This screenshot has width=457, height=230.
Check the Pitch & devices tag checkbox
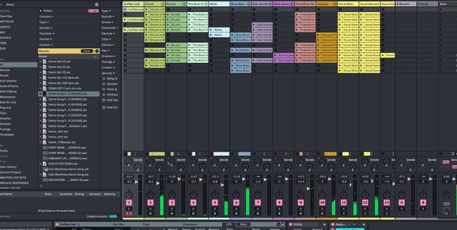(x=104, y=89)
